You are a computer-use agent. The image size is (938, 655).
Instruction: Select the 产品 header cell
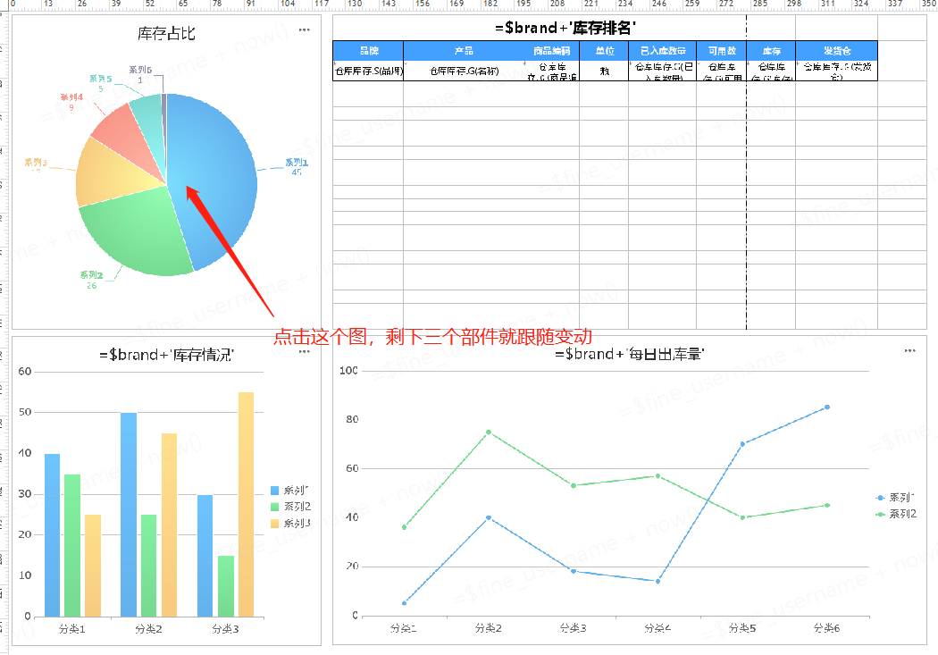464,51
